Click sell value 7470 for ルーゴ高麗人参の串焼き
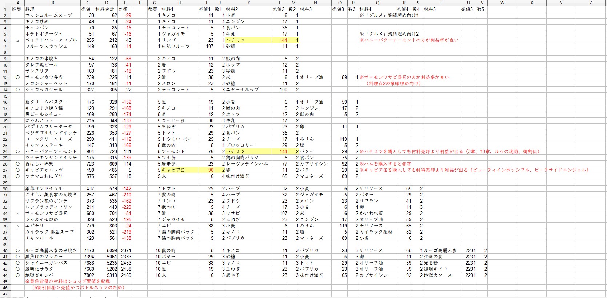This screenshot has width=607, height=298. pyautogui.click(x=89, y=250)
